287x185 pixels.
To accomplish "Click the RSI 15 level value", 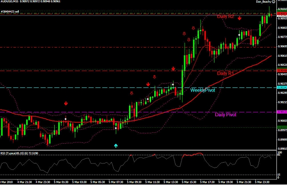I will 279,175.
